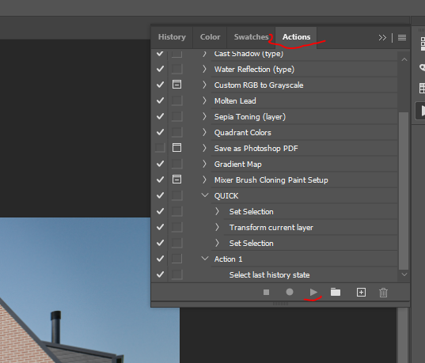Toggle the Action 1 checkmark

(160, 259)
